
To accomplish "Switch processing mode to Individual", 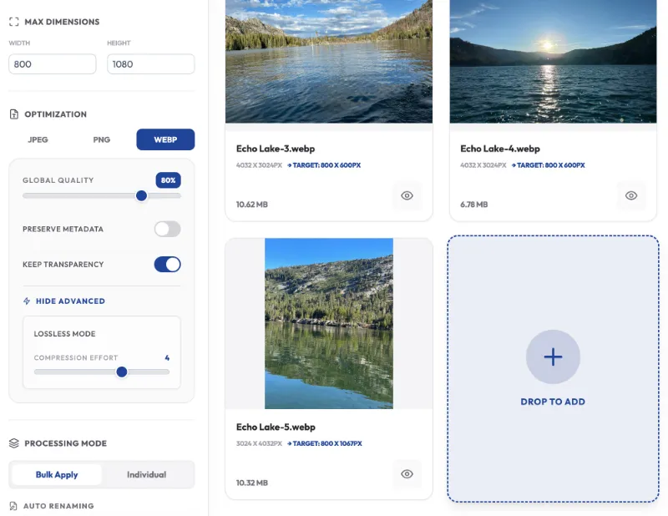I will pos(147,474).
